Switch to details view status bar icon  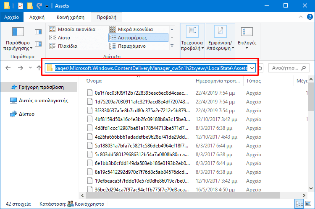click(x=299, y=204)
